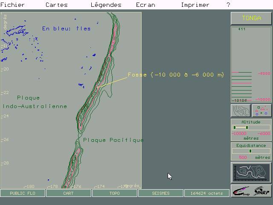Open the Imprimer menu
The image size is (273, 205).
(195, 5)
